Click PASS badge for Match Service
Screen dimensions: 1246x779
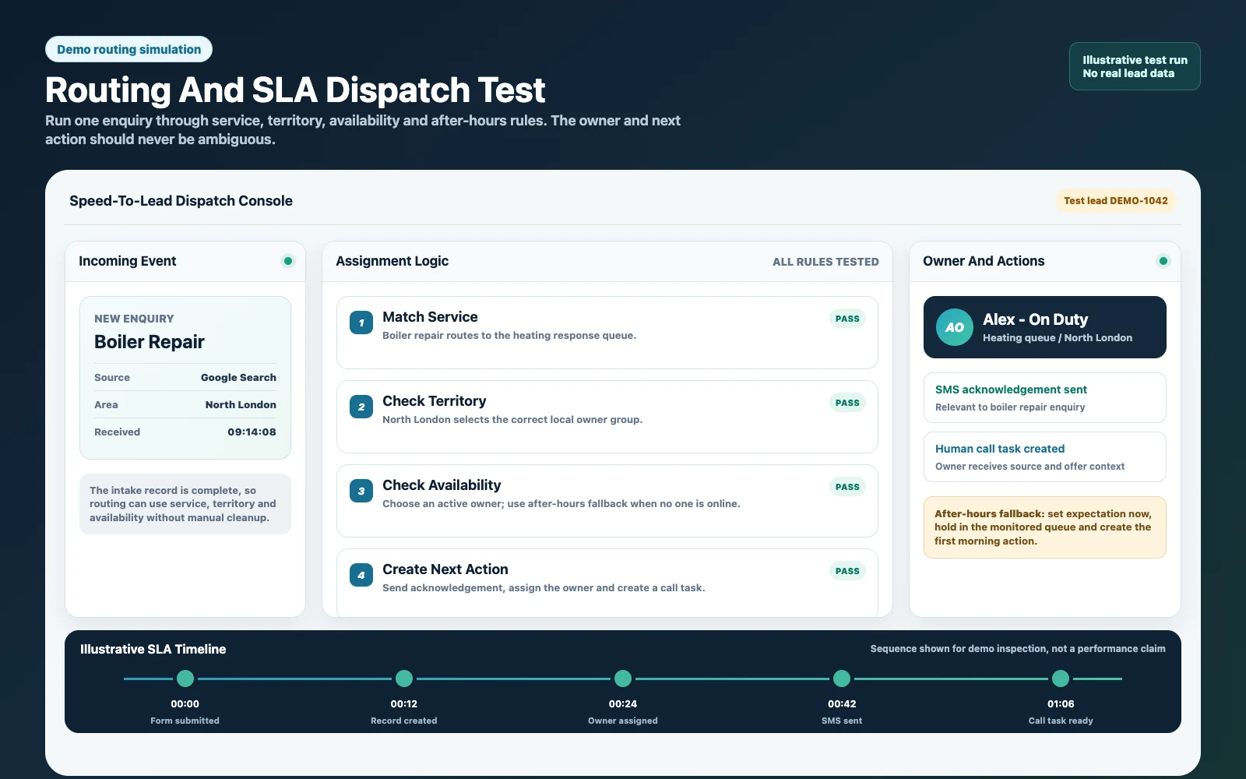(847, 319)
